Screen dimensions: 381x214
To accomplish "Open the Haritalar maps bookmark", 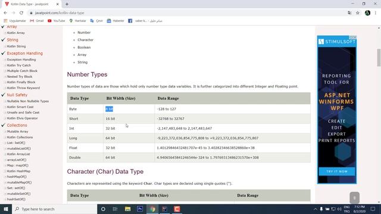I will tap(78, 21).
